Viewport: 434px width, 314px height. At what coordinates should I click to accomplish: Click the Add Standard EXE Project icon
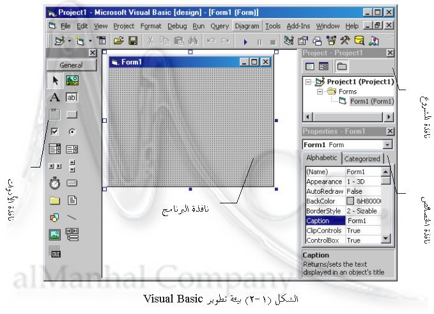click(x=59, y=42)
